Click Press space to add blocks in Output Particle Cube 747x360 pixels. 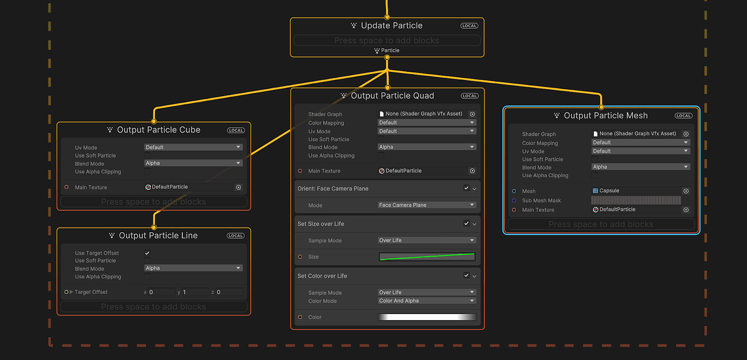pos(153,201)
